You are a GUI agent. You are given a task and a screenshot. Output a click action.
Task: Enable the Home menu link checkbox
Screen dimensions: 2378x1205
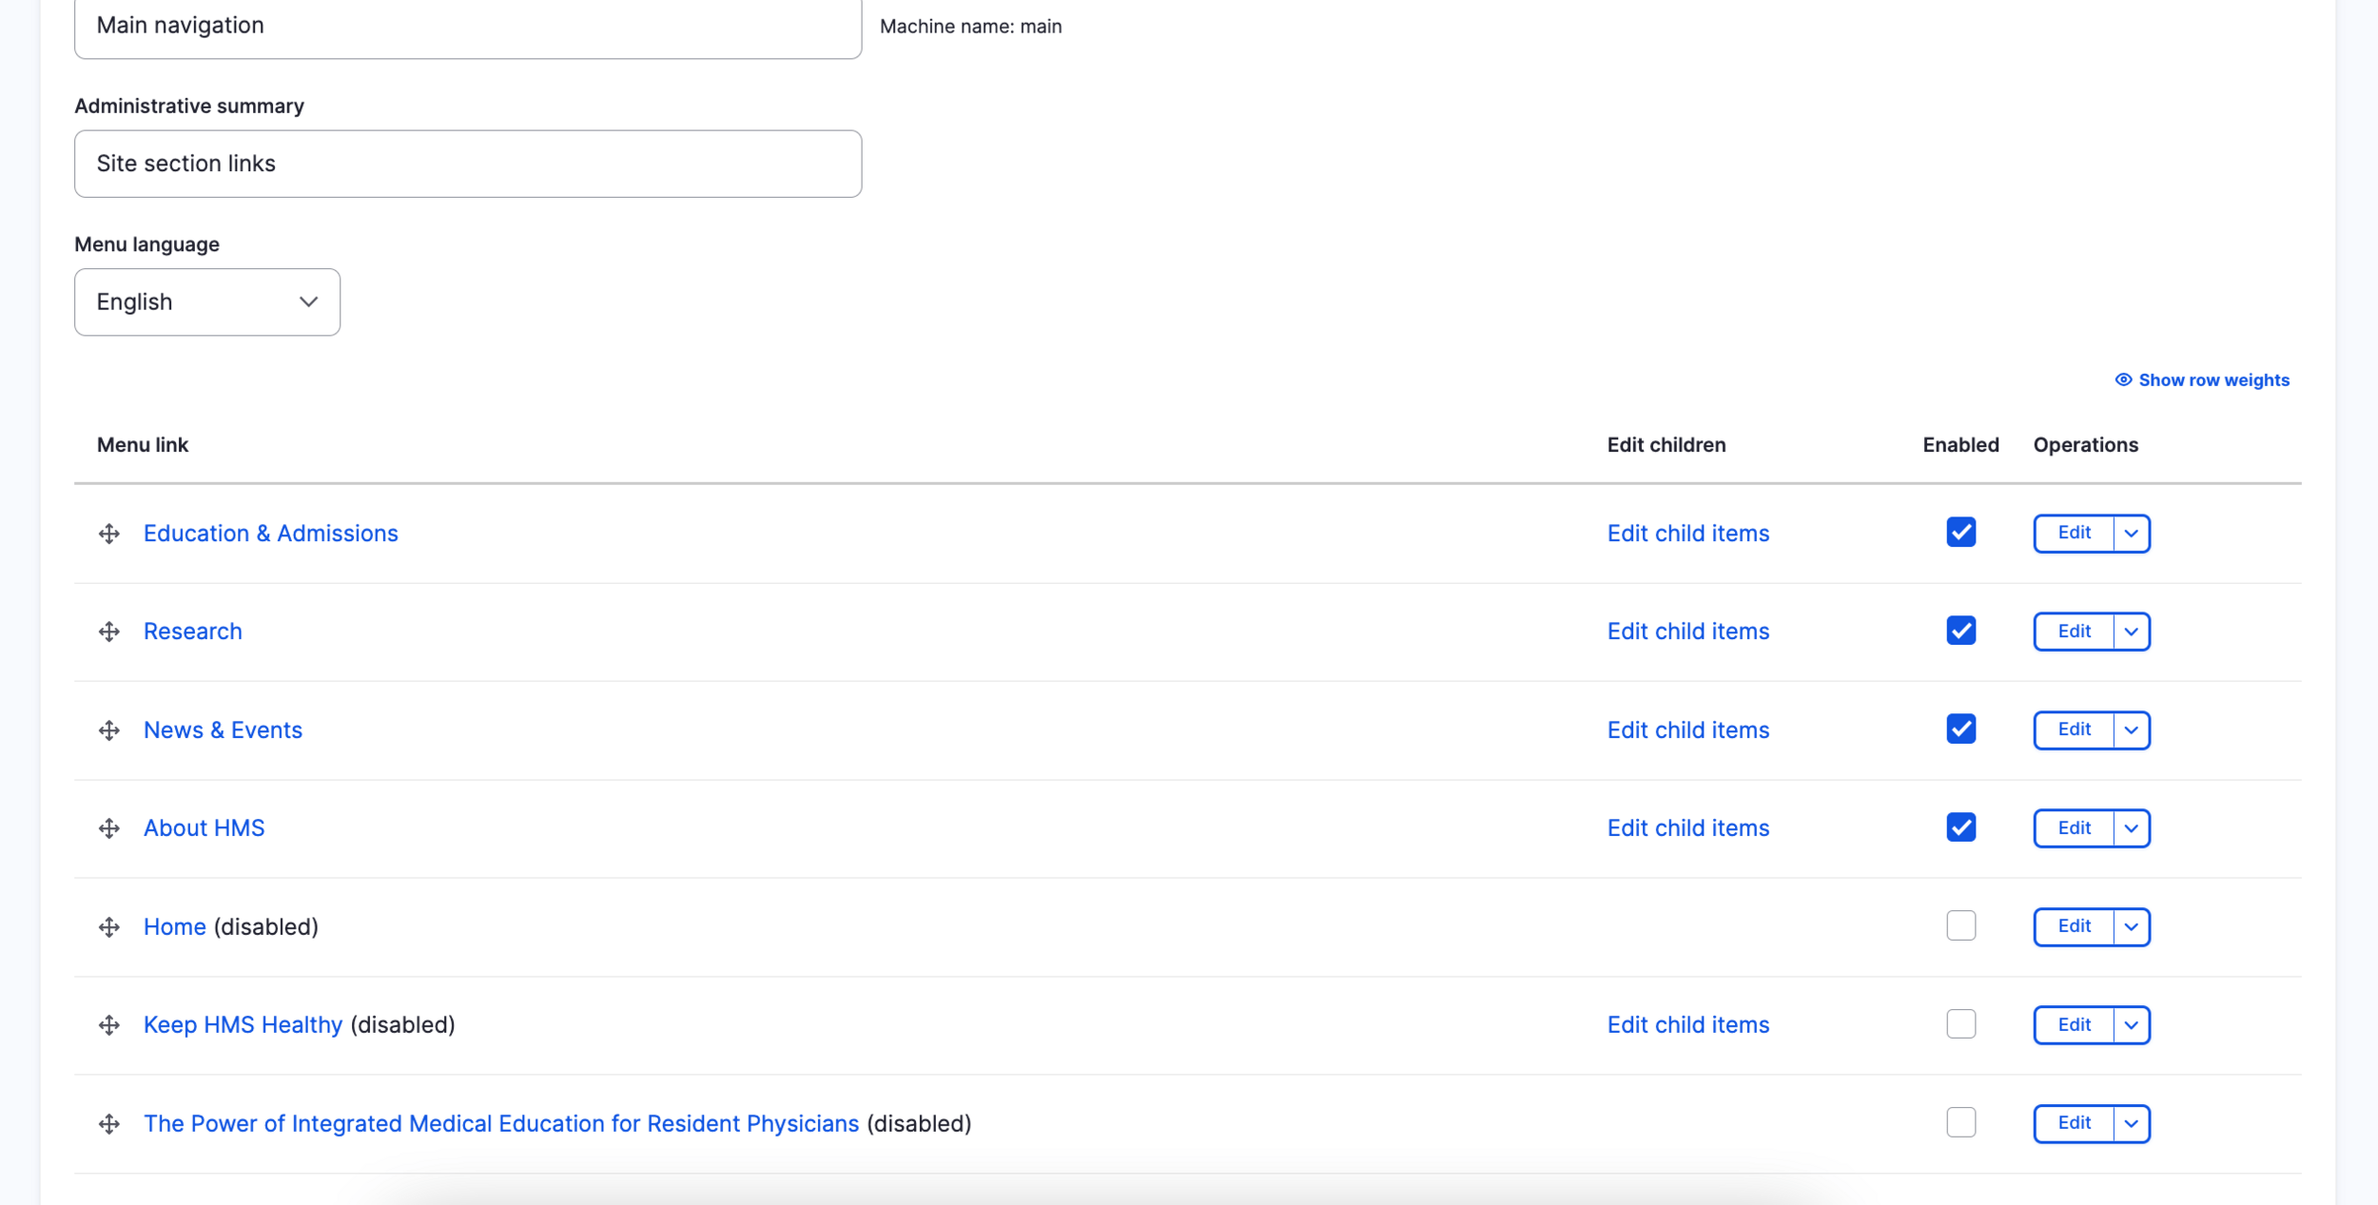[1960, 926]
